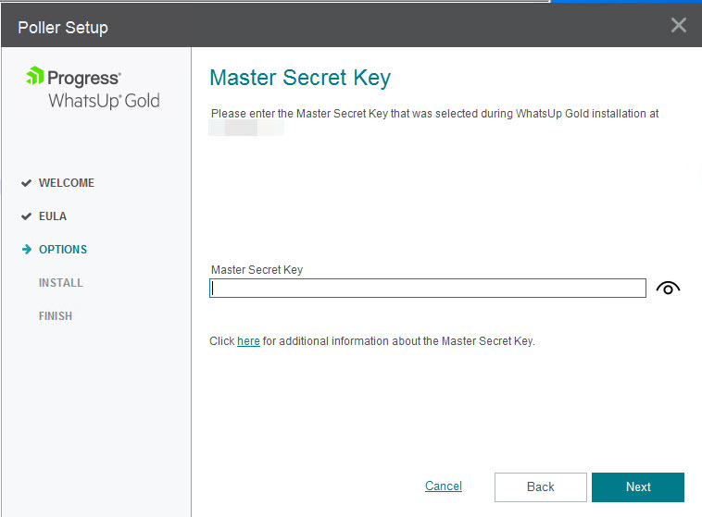The height and width of the screenshot is (517, 702).
Task: Click the Progress WhatsUp Gold logo
Action: coord(93,88)
